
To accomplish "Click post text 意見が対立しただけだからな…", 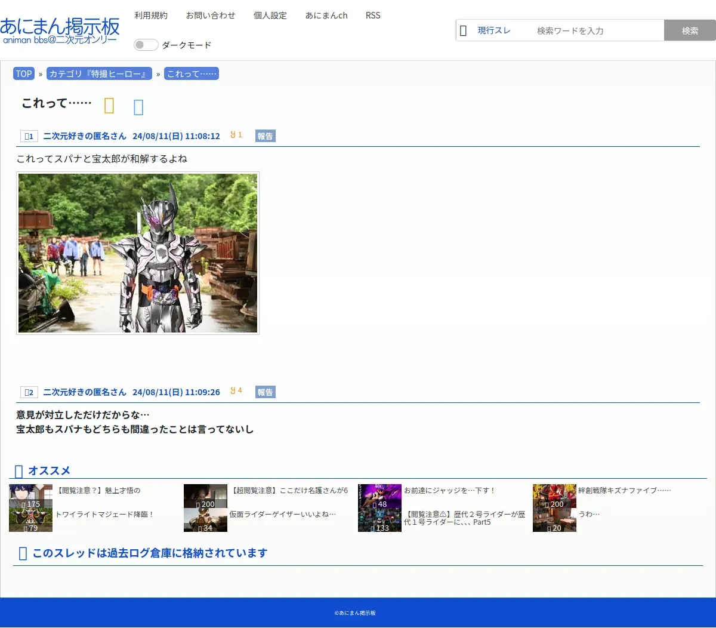I will coord(83,415).
